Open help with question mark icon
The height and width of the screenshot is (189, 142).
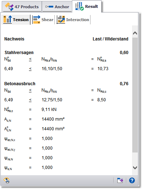(x=132, y=180)
